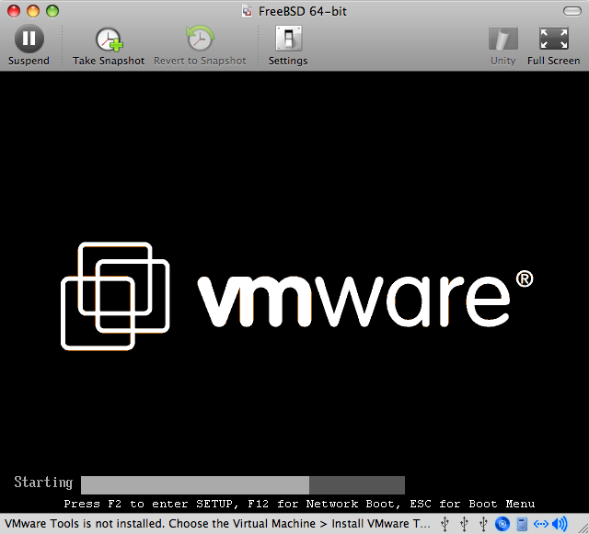Viewport: 589px width, 534px height.
Task: Click the Revert to Snapshot icon
Action: 200,40
